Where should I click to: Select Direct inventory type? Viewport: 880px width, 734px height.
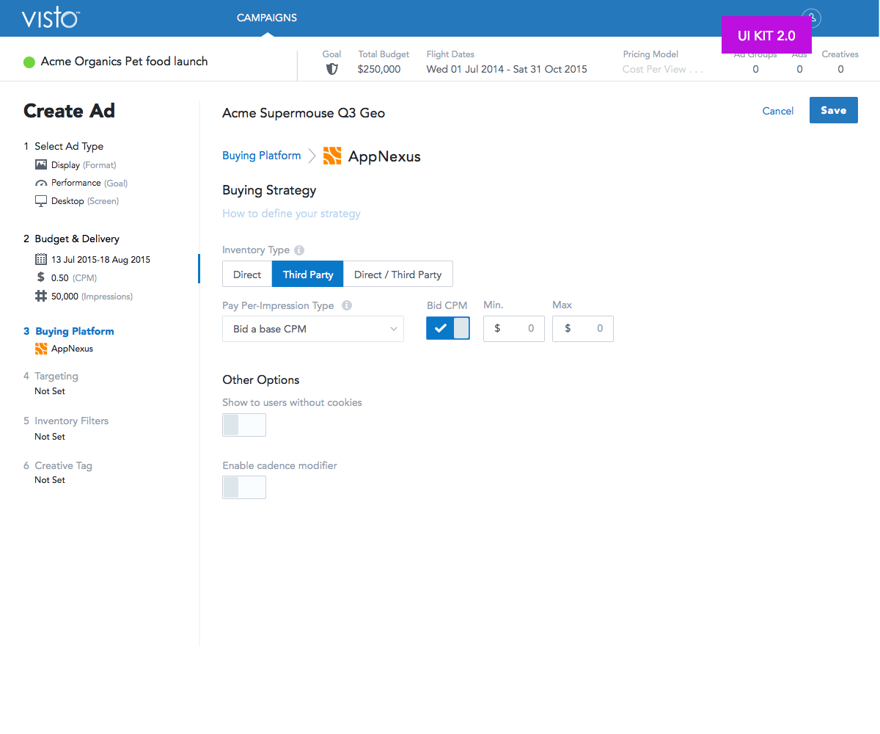[x=247, y=275]
